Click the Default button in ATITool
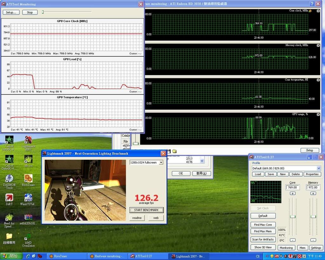Viewport: 325px width, 260px height. click(x=263, y=216)
